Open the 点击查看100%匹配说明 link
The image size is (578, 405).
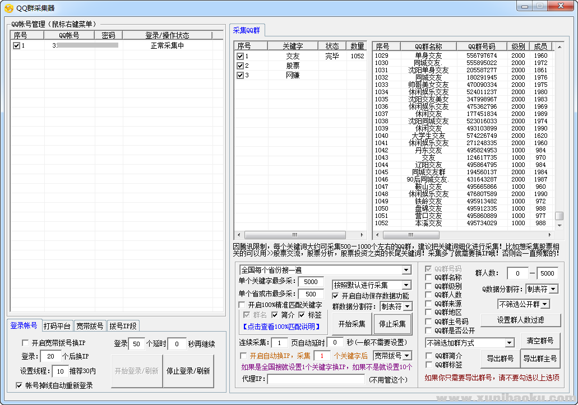281,327
